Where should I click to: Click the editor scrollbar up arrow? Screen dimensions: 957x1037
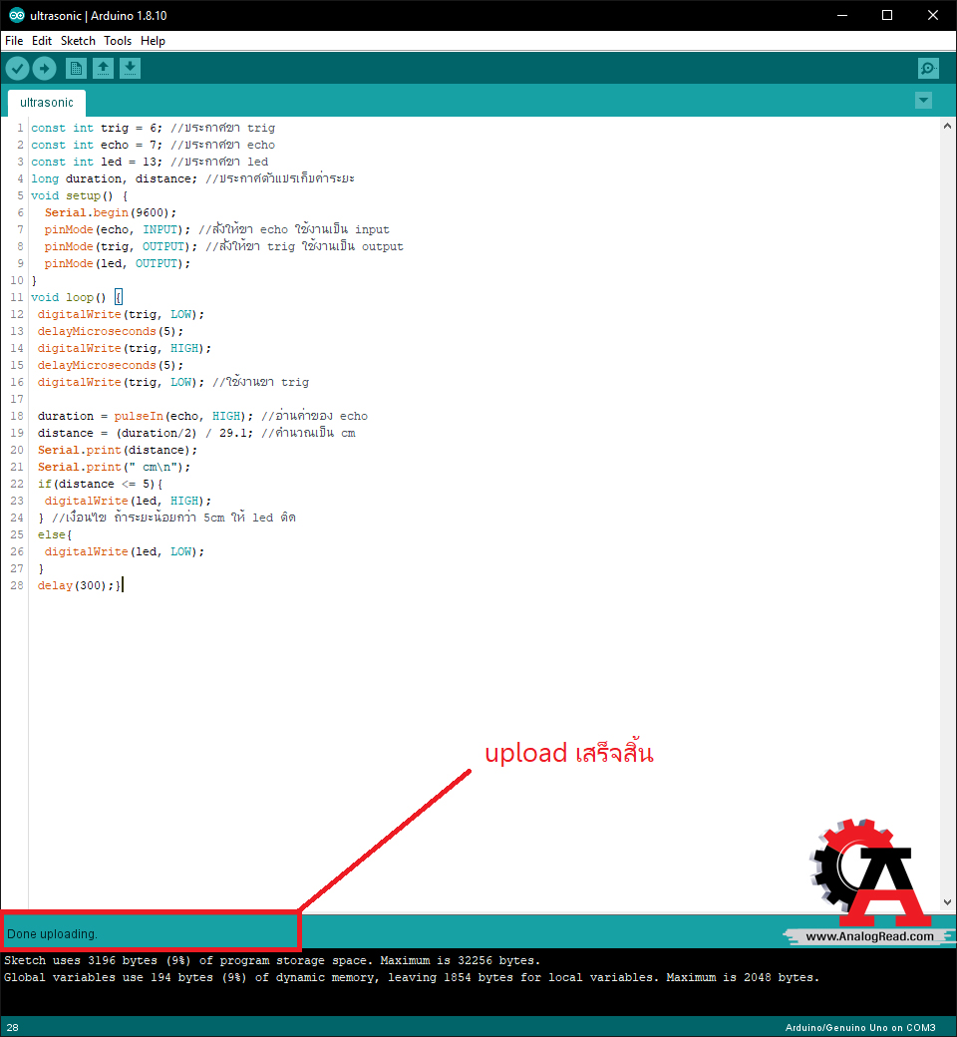pyautogui.click(x=947, y=126)
